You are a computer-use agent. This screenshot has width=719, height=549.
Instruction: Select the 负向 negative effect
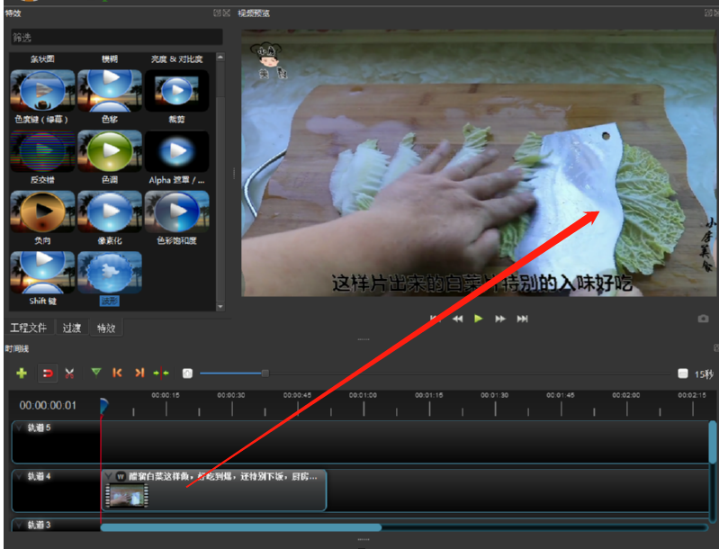click(42, 211)
